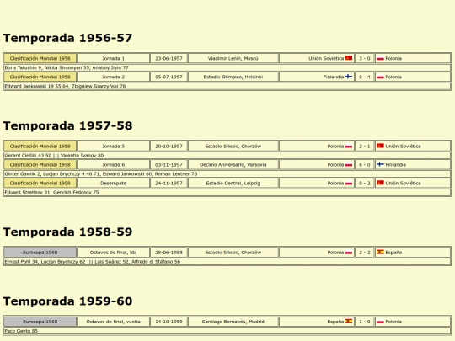The height and width of the screenshot is (341, 455).
Task: Click 'Estadio Silesio, Chorzów' in the 28-06-1958 row
Action: (x=233, y=253)
